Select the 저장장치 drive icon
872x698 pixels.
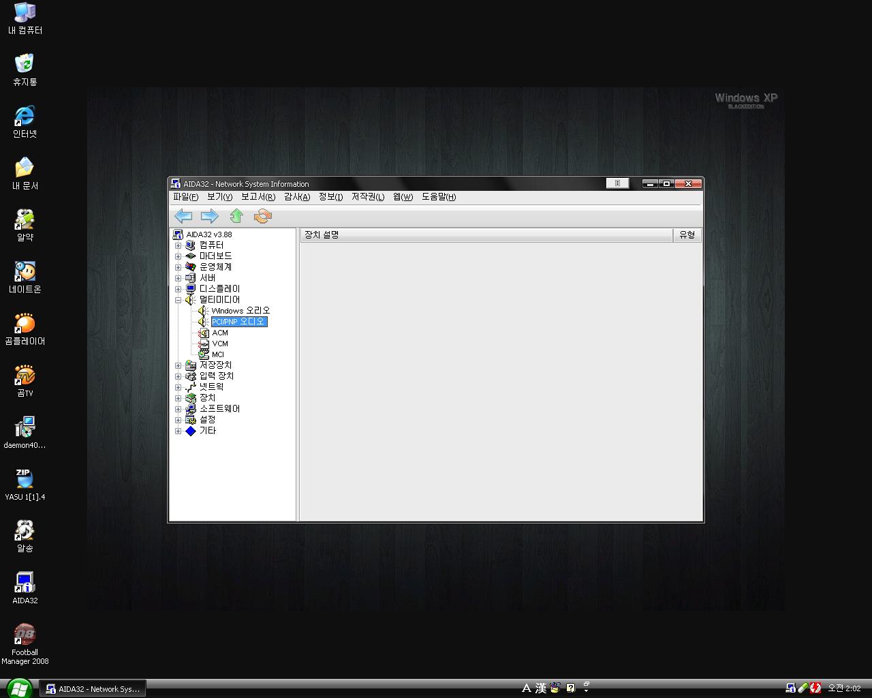191,365
